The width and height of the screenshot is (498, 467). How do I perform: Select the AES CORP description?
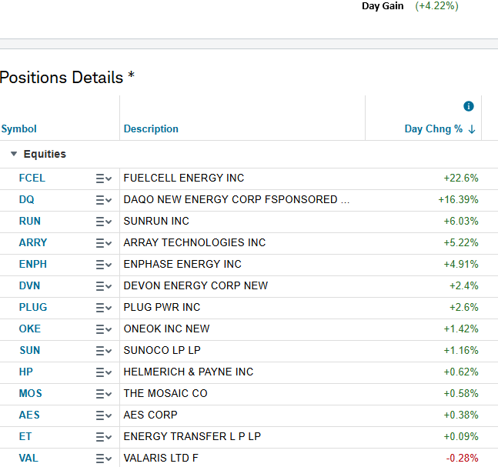click(x=151, y=415)
